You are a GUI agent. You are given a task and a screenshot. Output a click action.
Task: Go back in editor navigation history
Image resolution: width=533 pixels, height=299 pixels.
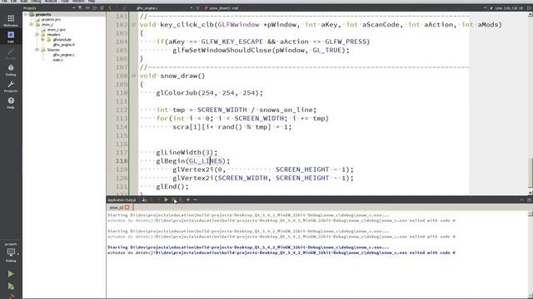click(110, 7)
